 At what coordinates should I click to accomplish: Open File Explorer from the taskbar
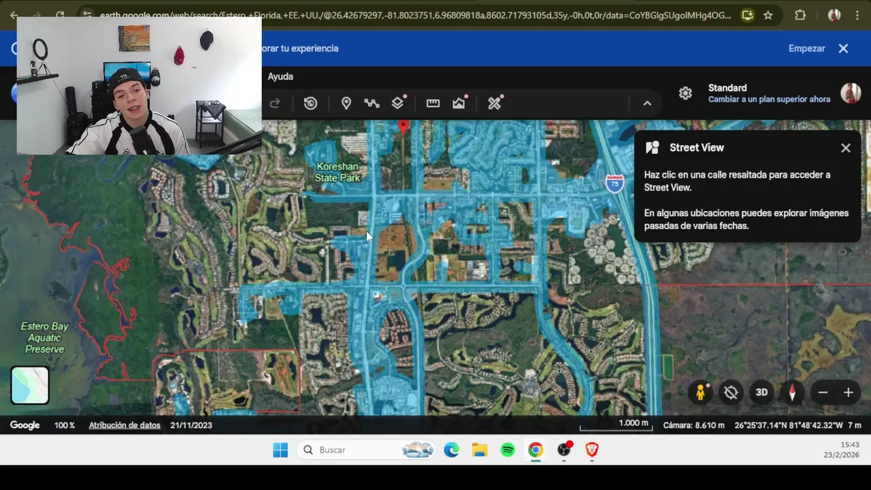480,450
